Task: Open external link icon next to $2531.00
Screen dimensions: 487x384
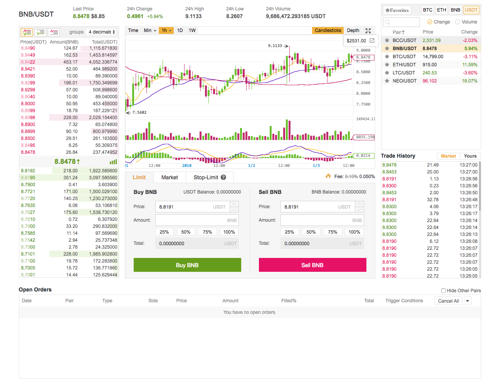Action: tap(372, 40)
